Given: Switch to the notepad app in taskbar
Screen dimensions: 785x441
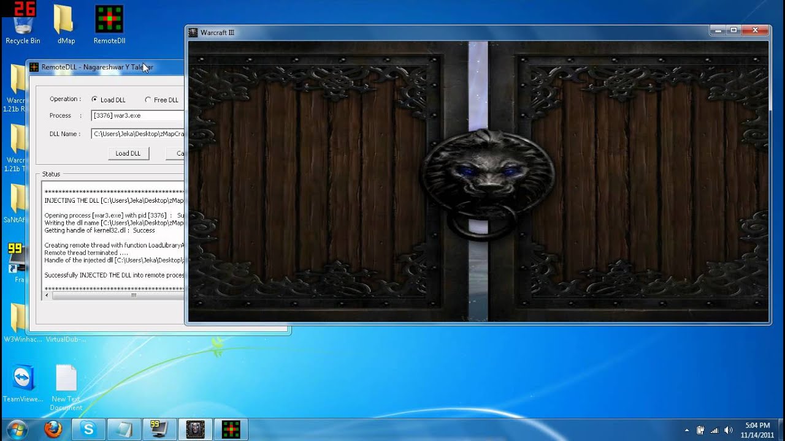Looking at the screenshot, I should tap(124, 429).
